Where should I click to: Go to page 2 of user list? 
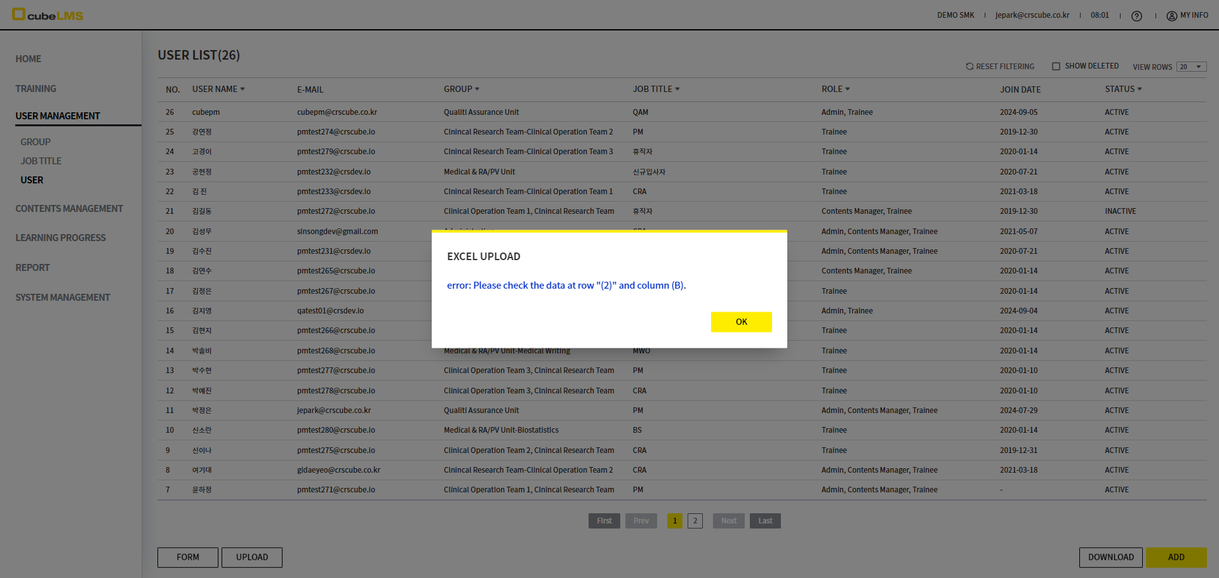(695, 521)
